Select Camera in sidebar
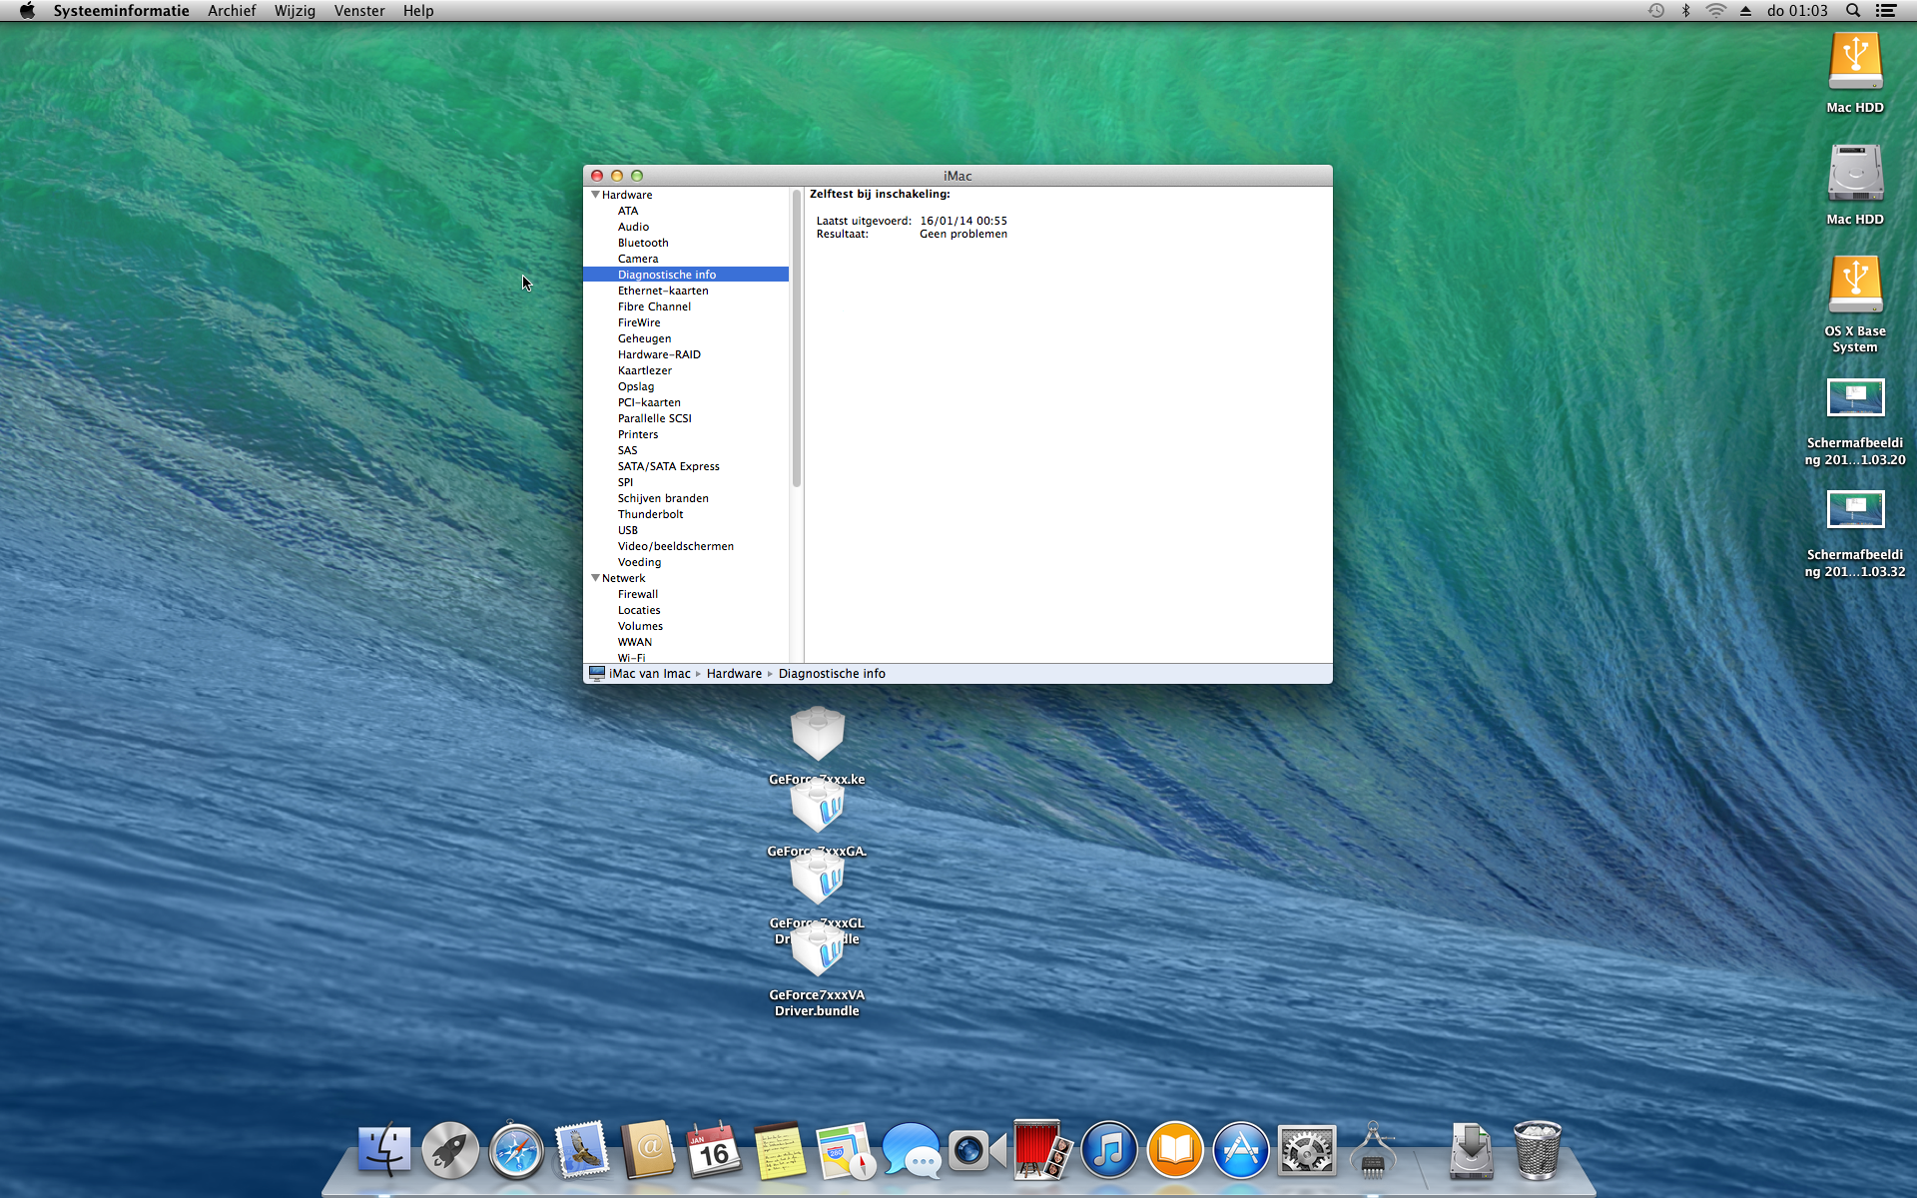 (638, 259)
